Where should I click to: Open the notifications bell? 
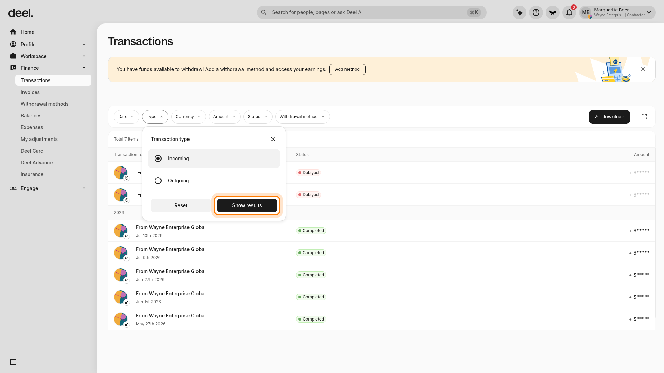coord(569,12)
